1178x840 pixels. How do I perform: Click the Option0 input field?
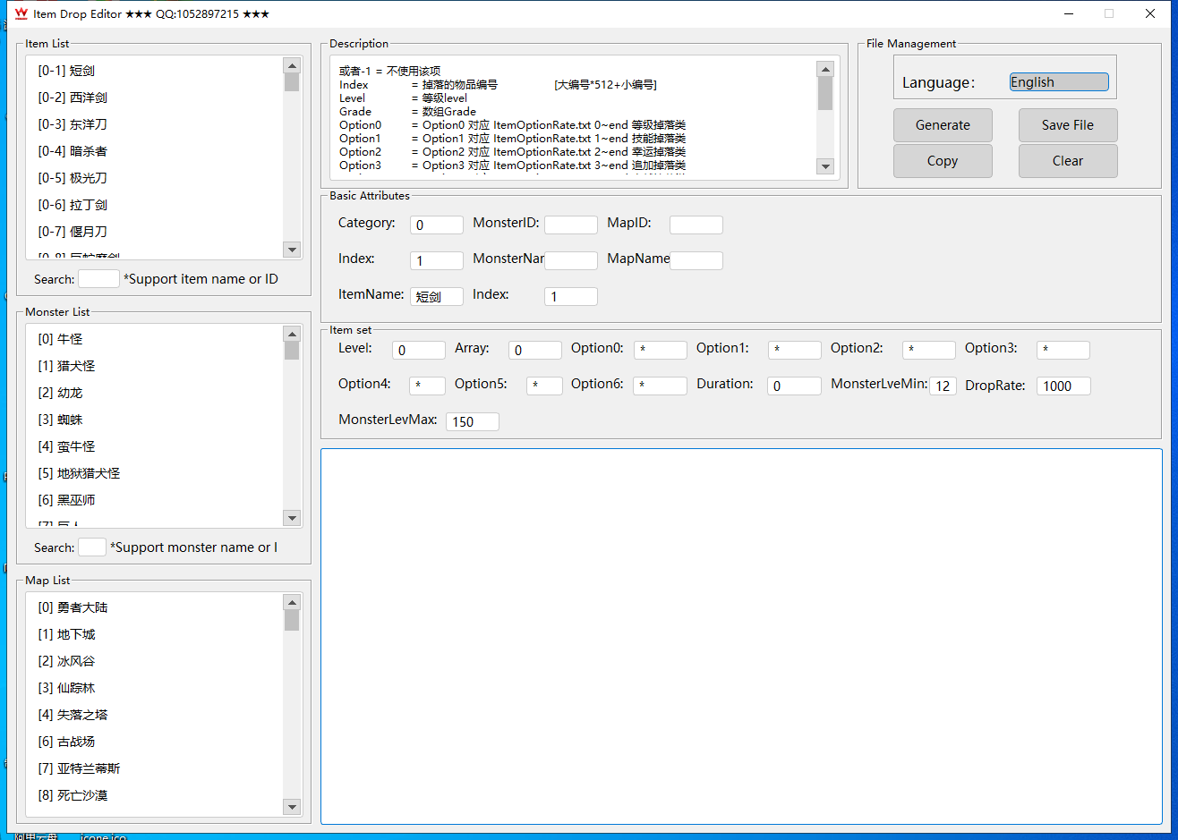pos(661,351)
